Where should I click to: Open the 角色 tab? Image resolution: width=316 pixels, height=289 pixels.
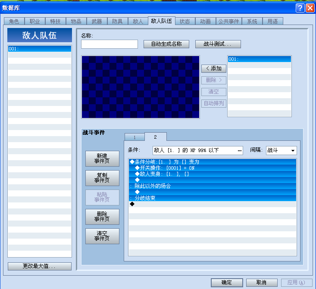14,21
